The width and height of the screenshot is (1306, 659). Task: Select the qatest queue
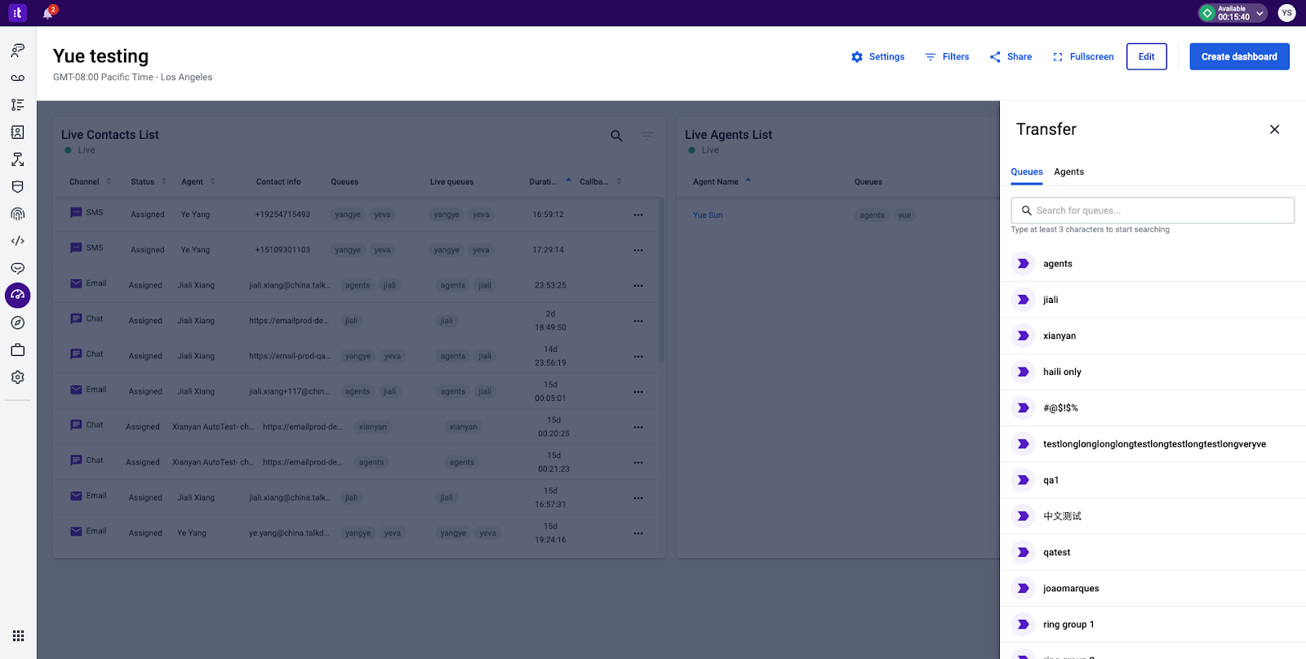pyautogui.click(x=1153, y=552)
